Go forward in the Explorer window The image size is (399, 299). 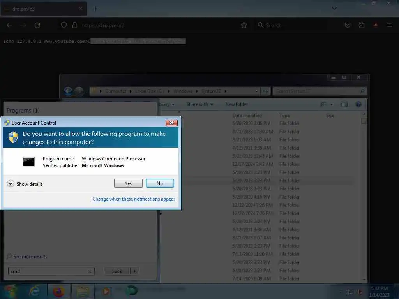pyautogui.click(x=79, y=91)
